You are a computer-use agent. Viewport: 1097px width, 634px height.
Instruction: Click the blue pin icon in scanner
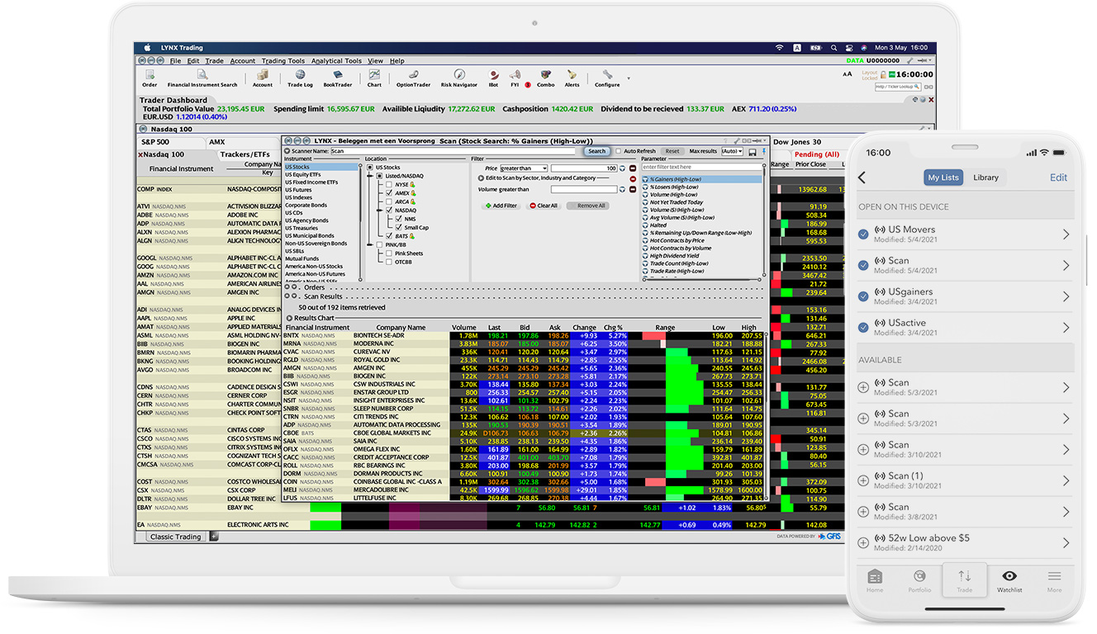[763, 152]
